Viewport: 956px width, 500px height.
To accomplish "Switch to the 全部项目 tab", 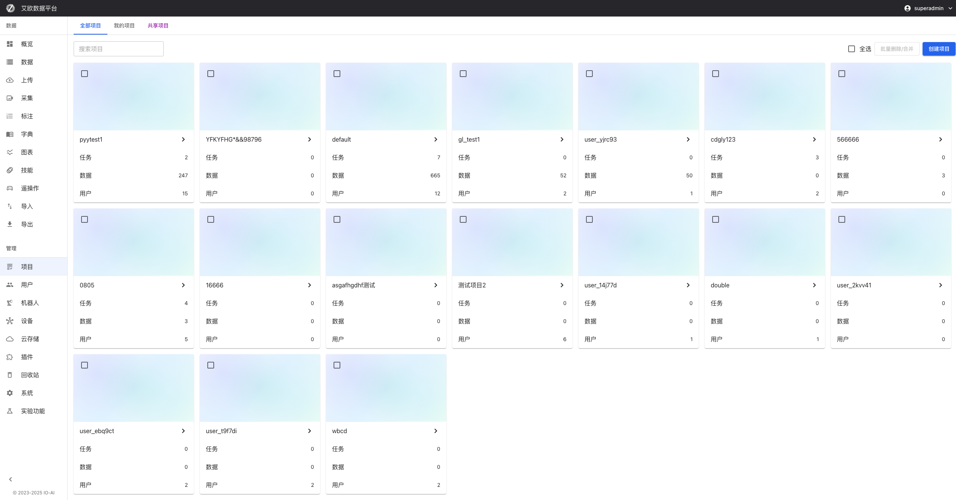I will [91, 26].
